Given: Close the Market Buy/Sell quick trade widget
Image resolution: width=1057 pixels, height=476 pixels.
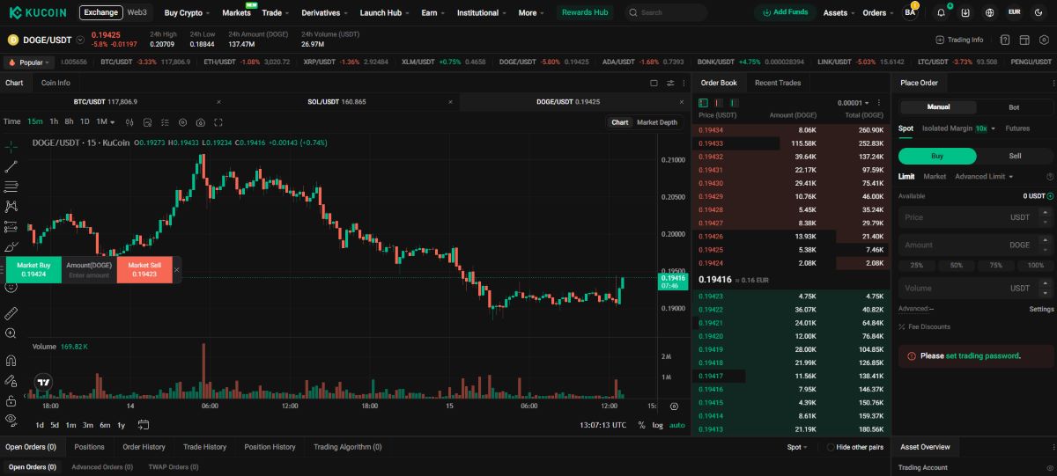Looking at the screenshot, I should [177, 270].
